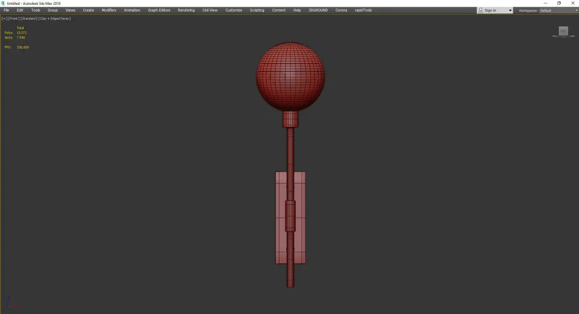Open the [Clay + Edged Faces] shading menu
The height and width of the screenshot is (314, 579).
55,18
